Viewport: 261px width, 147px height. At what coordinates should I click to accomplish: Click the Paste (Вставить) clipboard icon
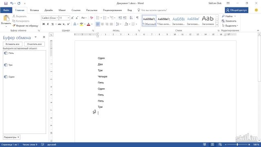pyautogui.click(x=6, y=18)
